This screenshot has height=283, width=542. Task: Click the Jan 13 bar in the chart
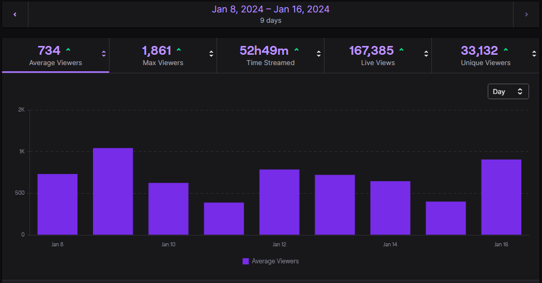pos(335,205)
